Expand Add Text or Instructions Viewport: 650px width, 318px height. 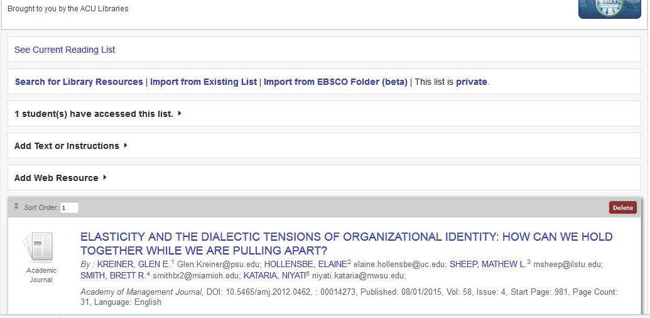71,146
